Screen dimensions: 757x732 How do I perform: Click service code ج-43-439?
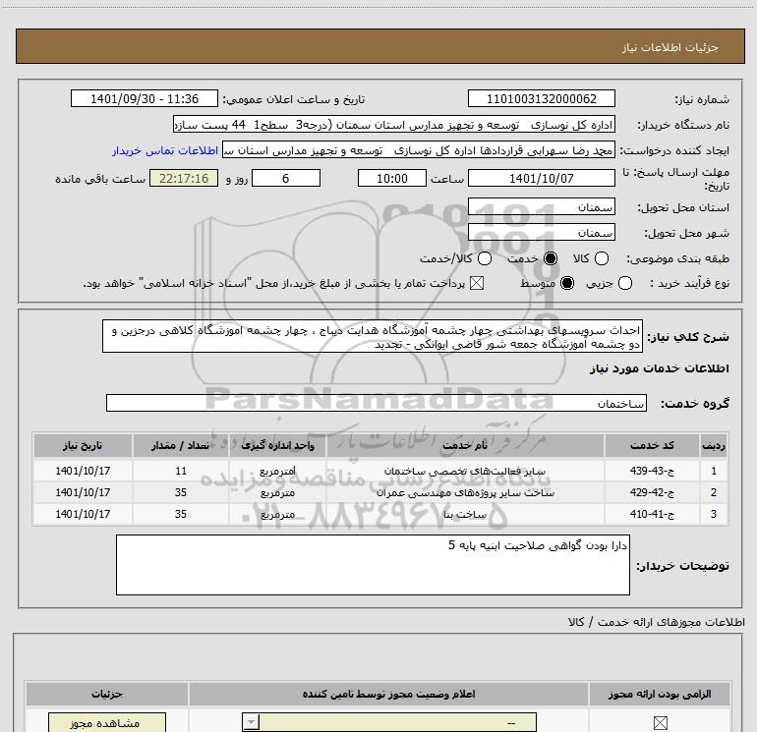point(652,471)
